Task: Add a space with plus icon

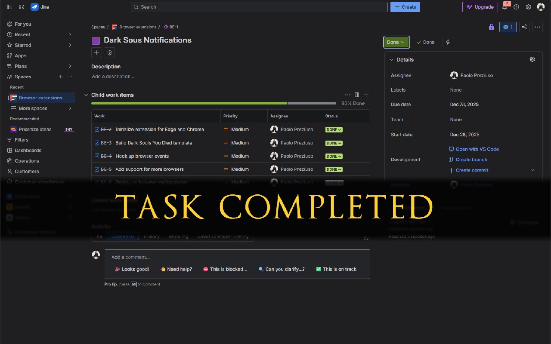Action: click(61, 77)
